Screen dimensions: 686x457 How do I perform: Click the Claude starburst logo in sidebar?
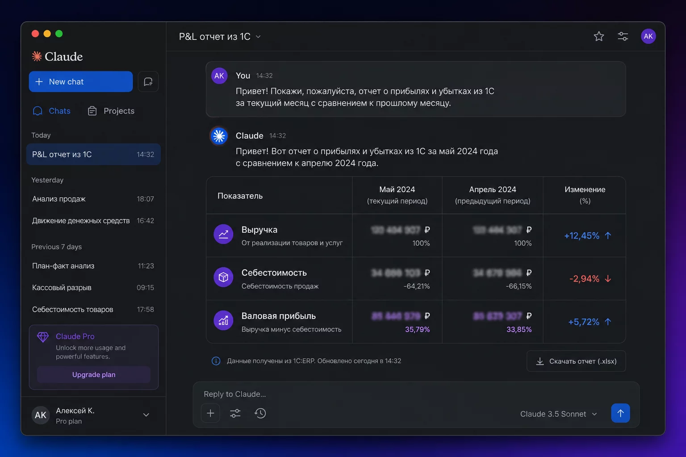pos(37,56)
